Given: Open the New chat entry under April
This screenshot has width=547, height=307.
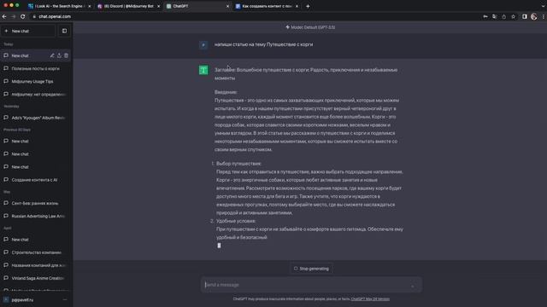Looking at the screenshot, I should point(36,240).
